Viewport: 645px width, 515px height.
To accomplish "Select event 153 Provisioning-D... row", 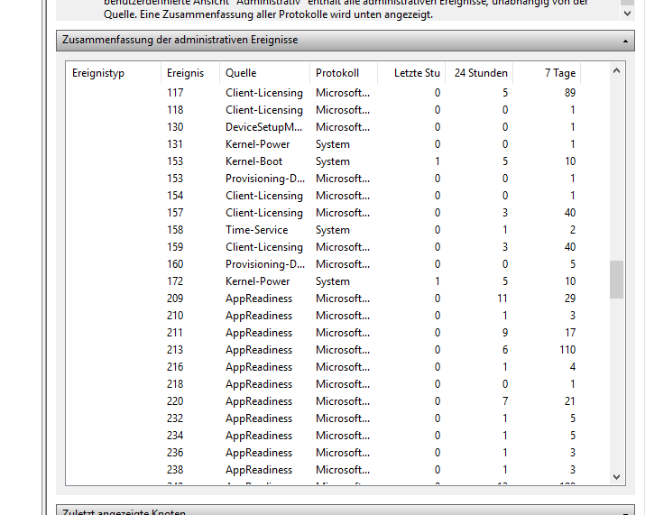I will [323, 179].
